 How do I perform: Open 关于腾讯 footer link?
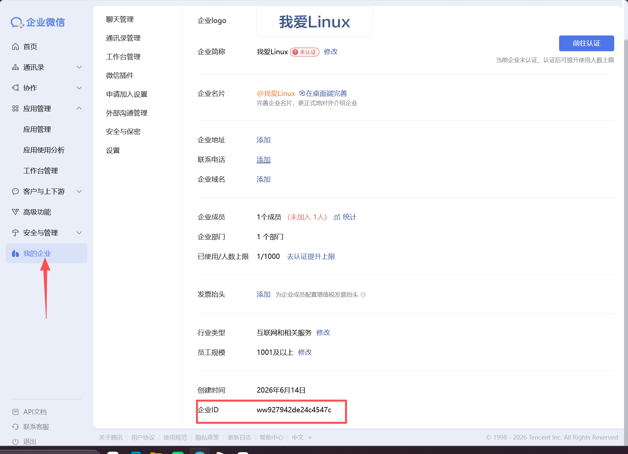pos(111,438)
